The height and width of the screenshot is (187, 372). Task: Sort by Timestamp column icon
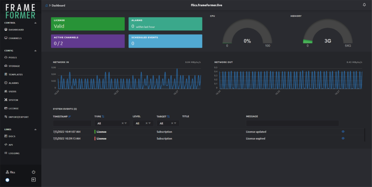coord(69,116)
